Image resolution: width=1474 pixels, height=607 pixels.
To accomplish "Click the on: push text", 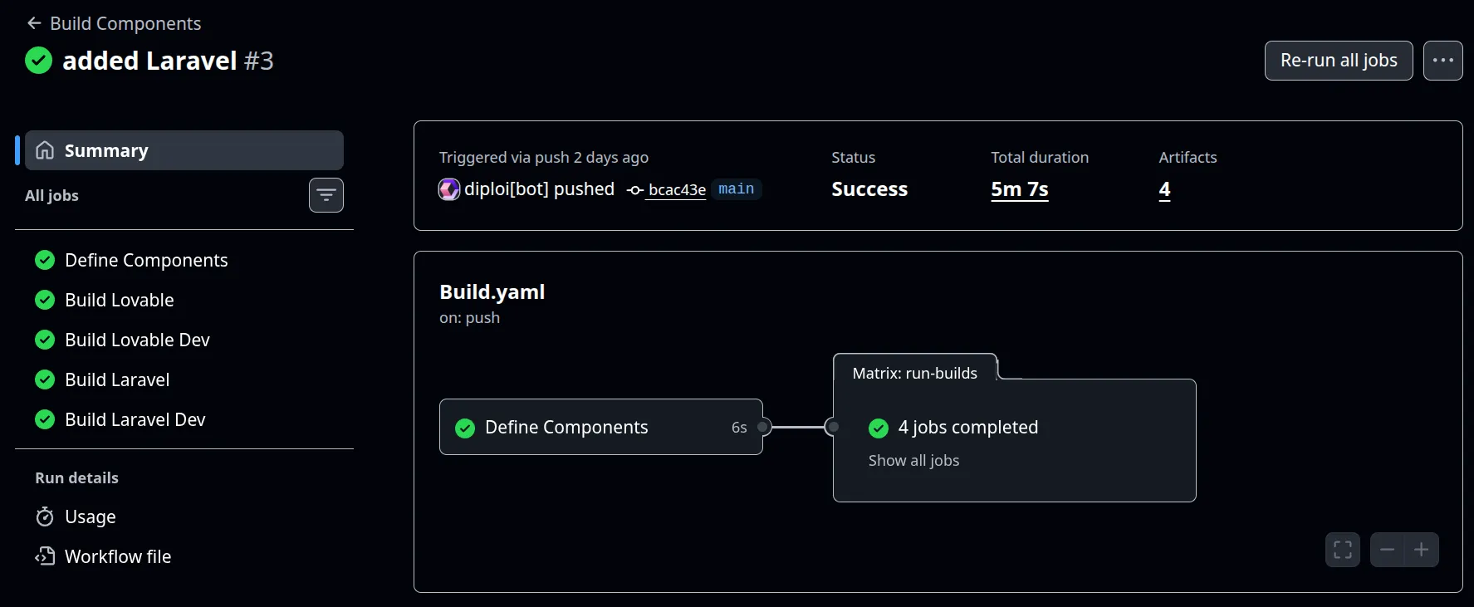I will click(469, 317).
